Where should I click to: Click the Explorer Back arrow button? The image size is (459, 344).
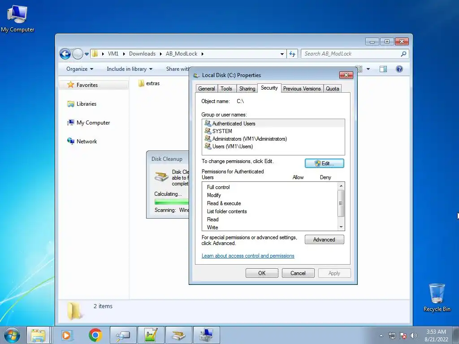tap(65, 54)
